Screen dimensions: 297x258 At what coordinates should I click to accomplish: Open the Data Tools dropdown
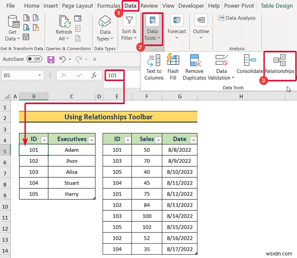152,28
